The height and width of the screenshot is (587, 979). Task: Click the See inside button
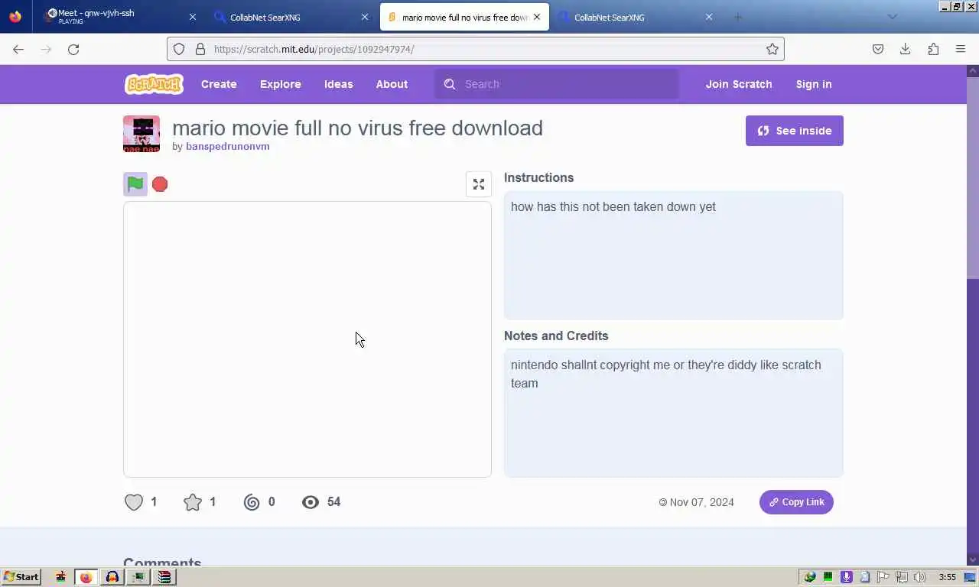point(795,131)
